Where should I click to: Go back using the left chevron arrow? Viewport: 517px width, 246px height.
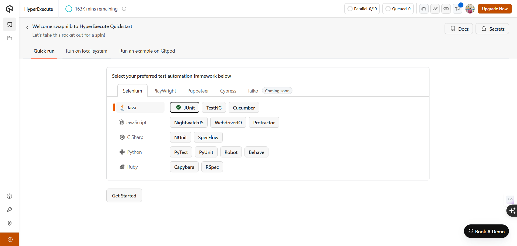click(27, 28)
